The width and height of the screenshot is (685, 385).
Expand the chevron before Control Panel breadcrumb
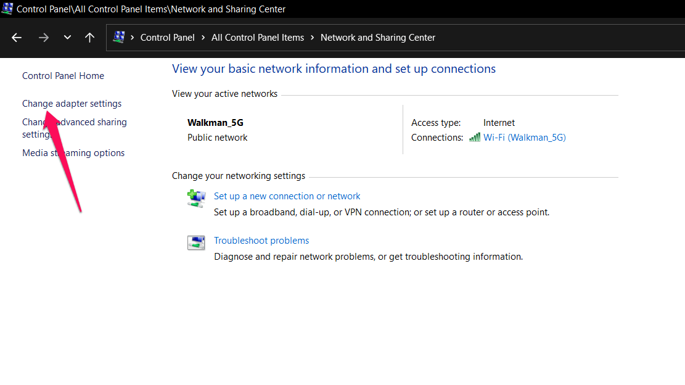tap(132, 38)
